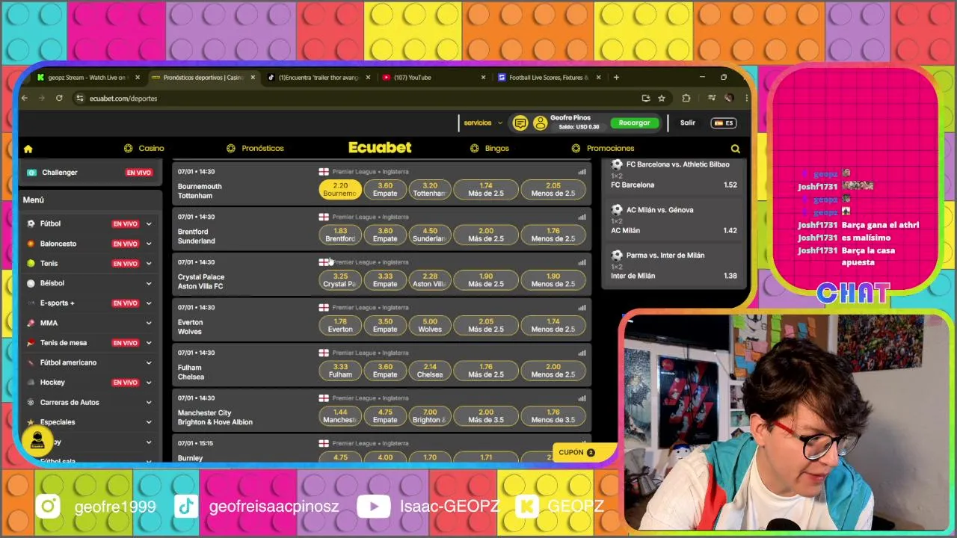Image resolution: width=957 pixels, height=538 pixels.
Task: Click the user profile avatar icon
Action: [x=540, y=123]
